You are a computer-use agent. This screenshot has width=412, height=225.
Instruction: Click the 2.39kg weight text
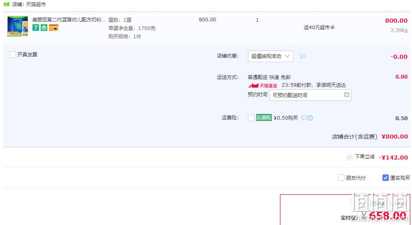[x=399, y=30]
